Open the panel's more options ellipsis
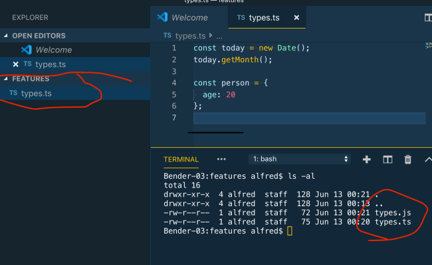The image size is (432, 265). coord(221,159)
